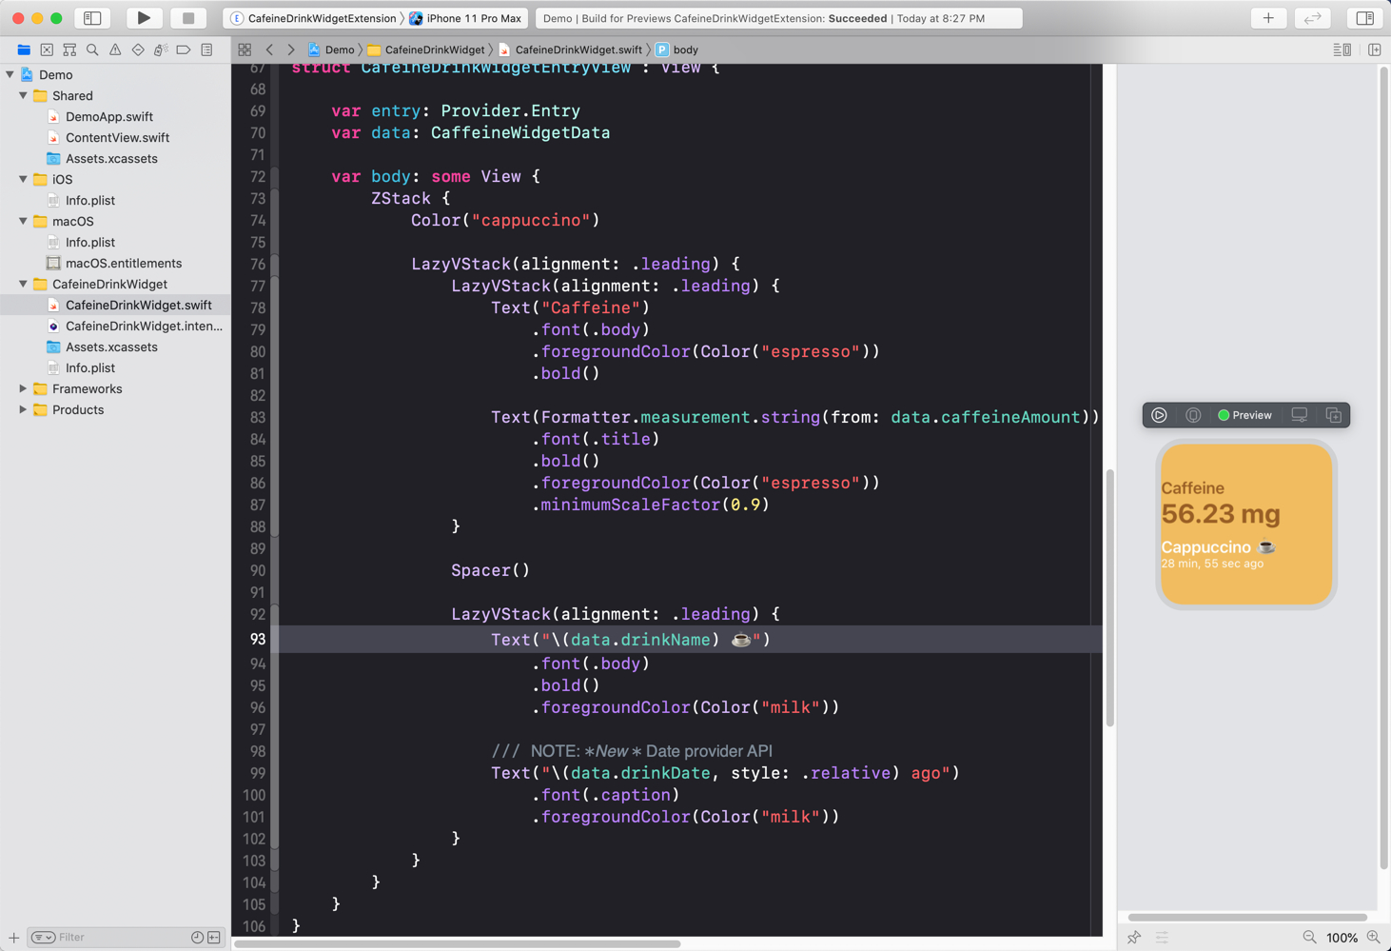Open the Report navigator
Screen dimensions: 1391x951
tap(206, 50)
